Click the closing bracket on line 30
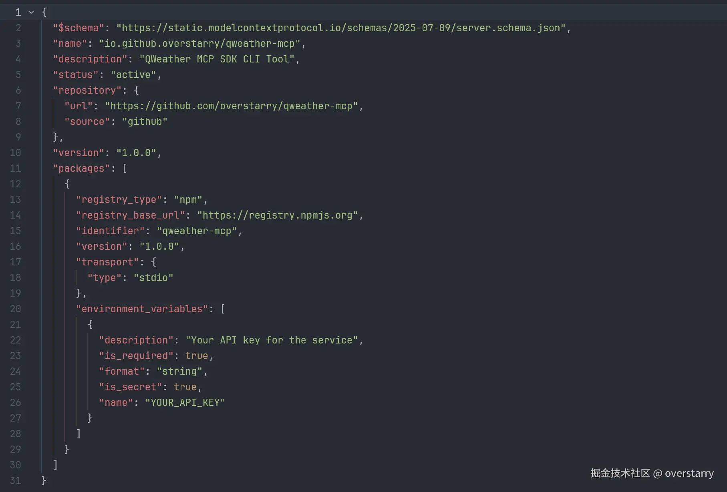The width and height of the screenshot is (727, 492). (x=55, y=465)
